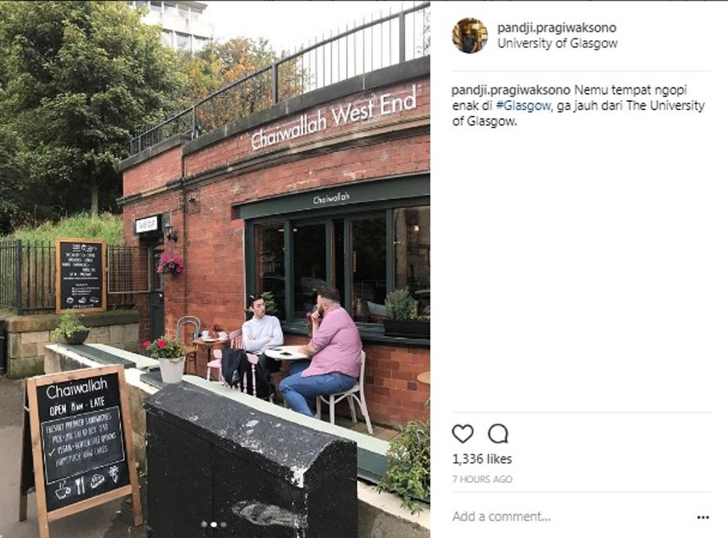Open the #Glasgow hashtag in caption

click(x=523, y=106)
